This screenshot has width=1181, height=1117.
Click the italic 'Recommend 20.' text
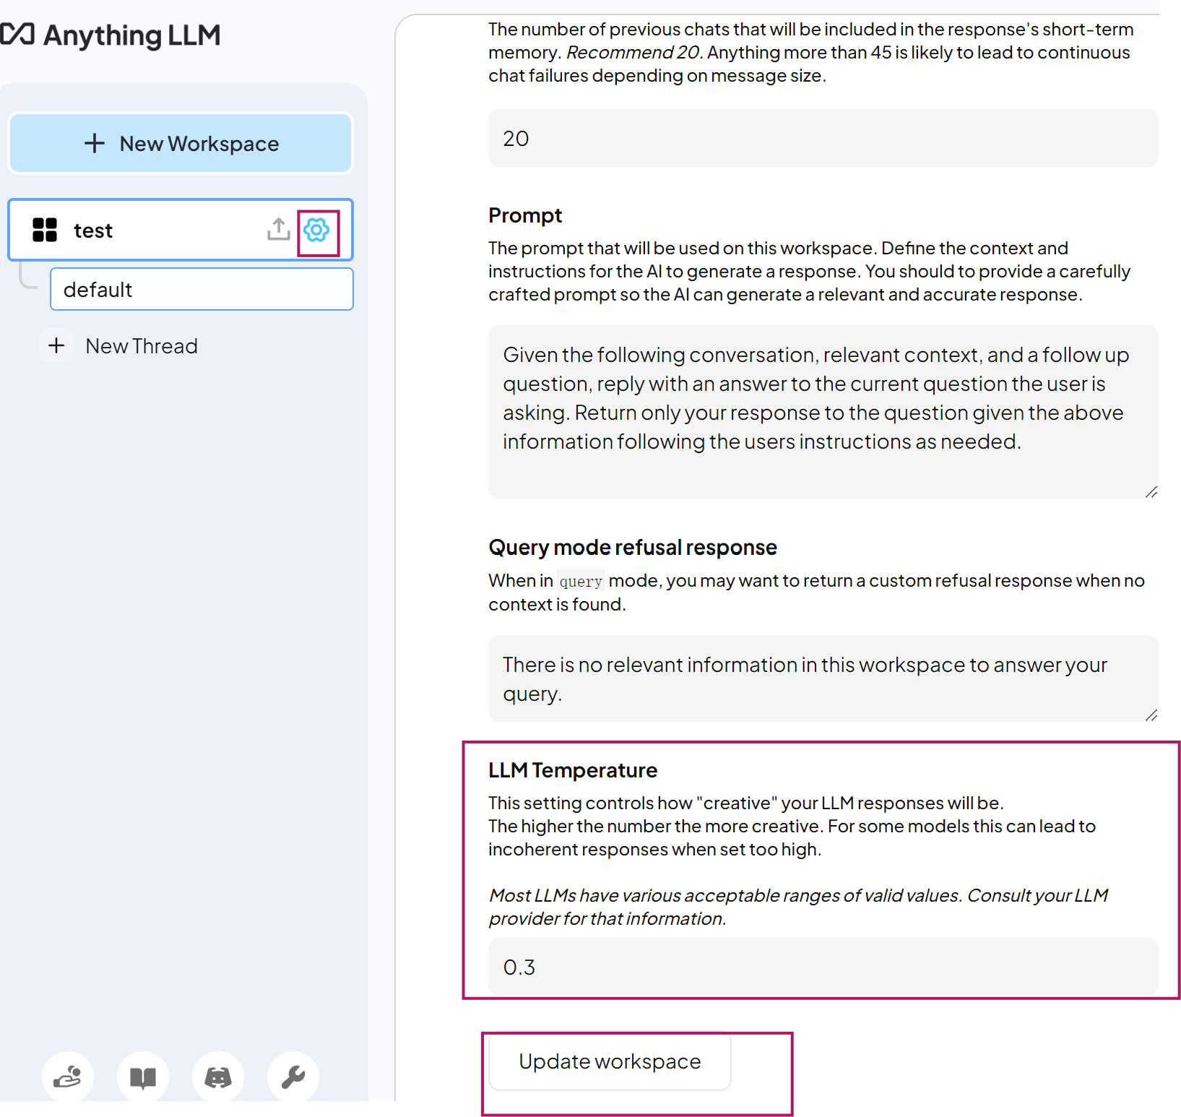pyautogui.click(x=635, y=53)
